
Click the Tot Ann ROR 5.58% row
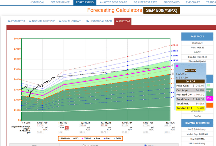coord(190,108)
